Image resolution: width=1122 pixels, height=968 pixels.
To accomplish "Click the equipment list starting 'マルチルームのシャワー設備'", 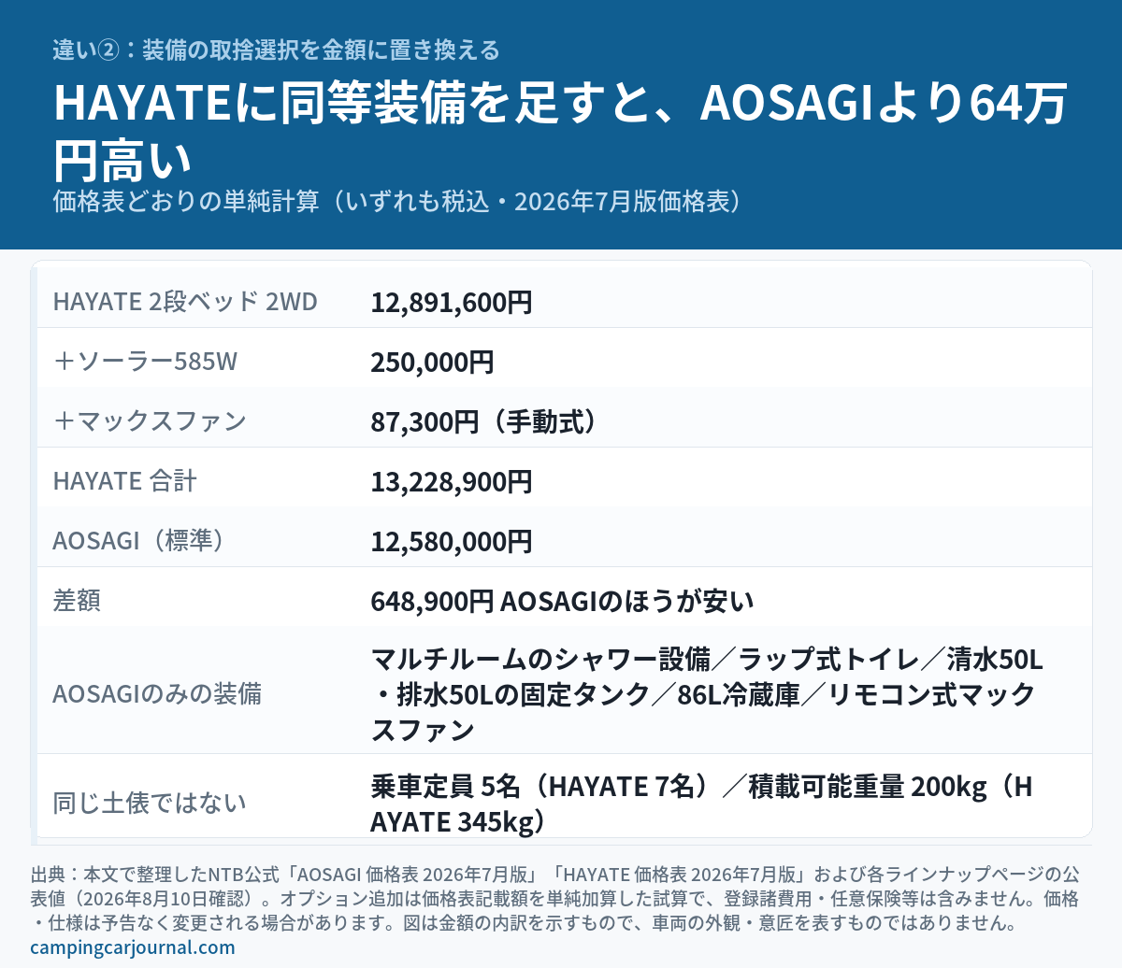I will [x=706, y=694].
